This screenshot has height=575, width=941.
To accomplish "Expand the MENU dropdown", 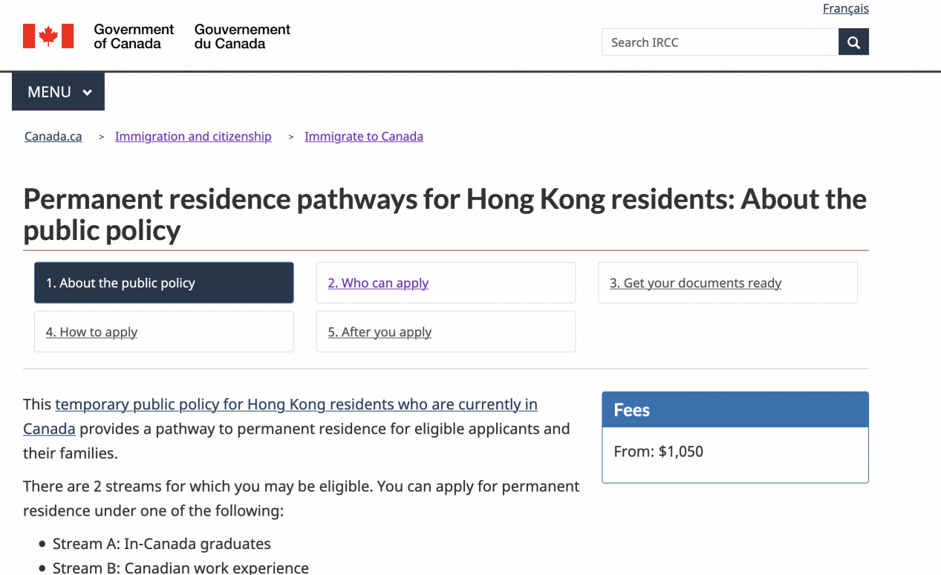I will point(59,92).
